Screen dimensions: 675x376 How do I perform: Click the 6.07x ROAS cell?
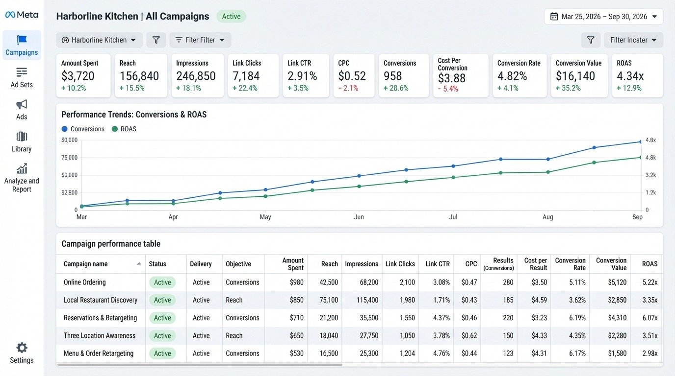click(x=650, y=318)
